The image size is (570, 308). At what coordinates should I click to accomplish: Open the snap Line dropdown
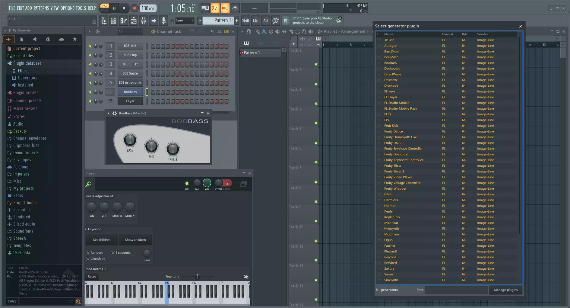185,21
